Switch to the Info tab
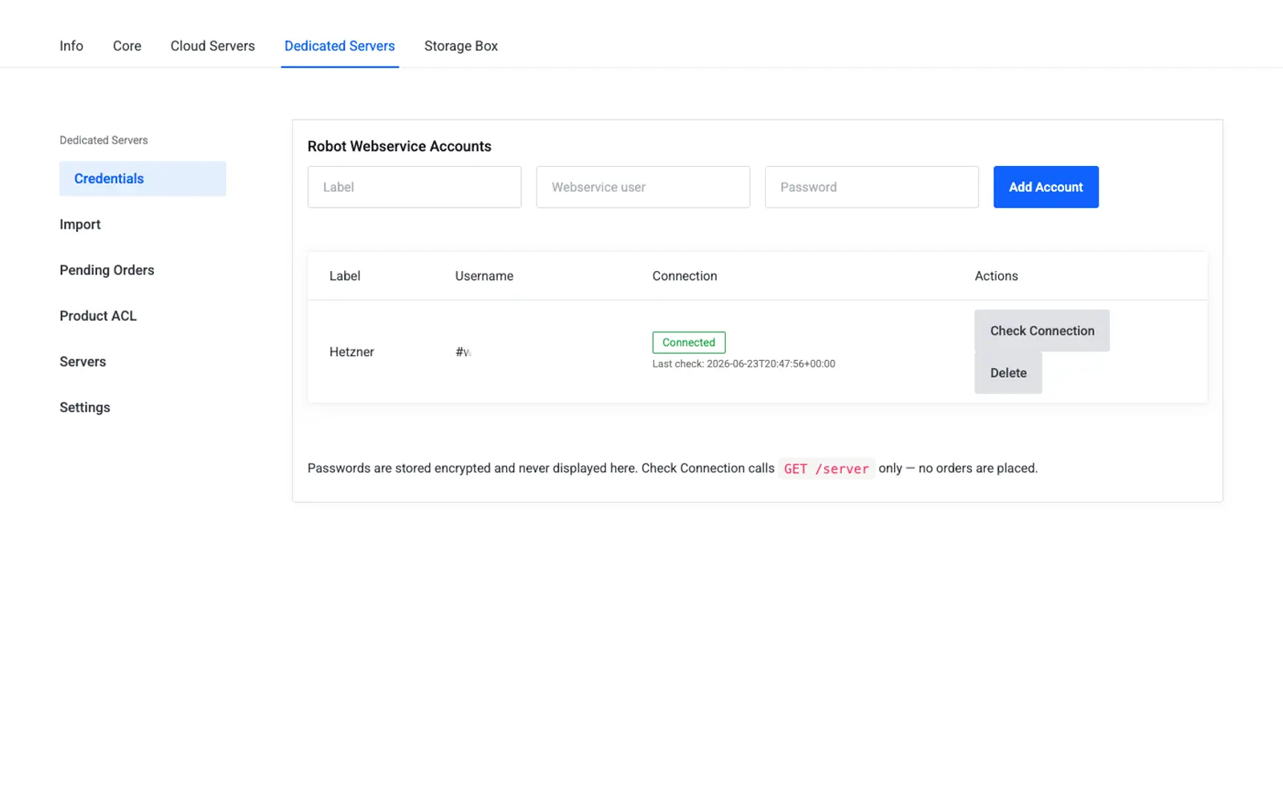 pyautogui.click(x=71, y=46)
